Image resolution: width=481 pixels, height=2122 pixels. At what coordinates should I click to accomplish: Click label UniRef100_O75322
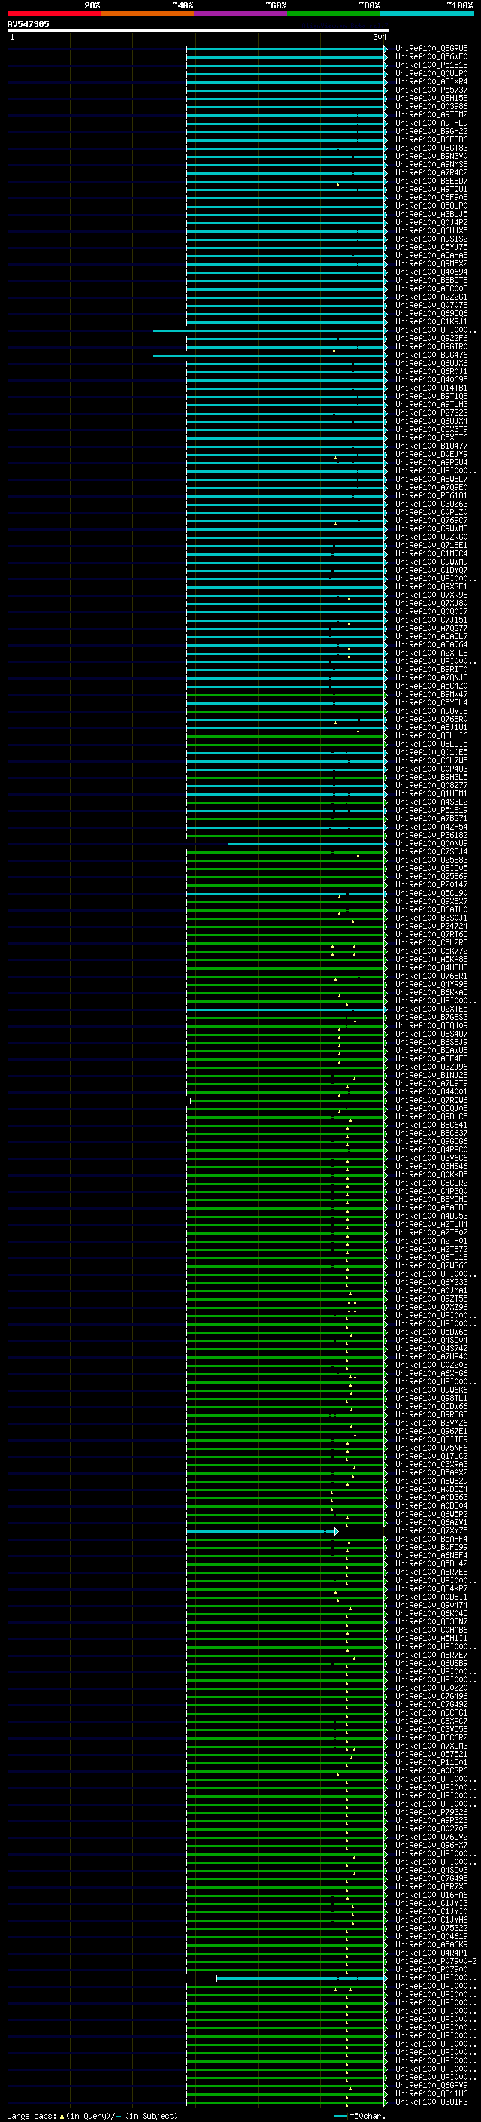tap(431, 1928)
